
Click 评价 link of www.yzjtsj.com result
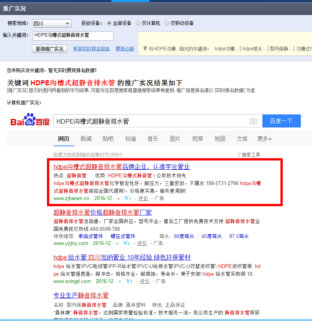click(x=142, y=243)
